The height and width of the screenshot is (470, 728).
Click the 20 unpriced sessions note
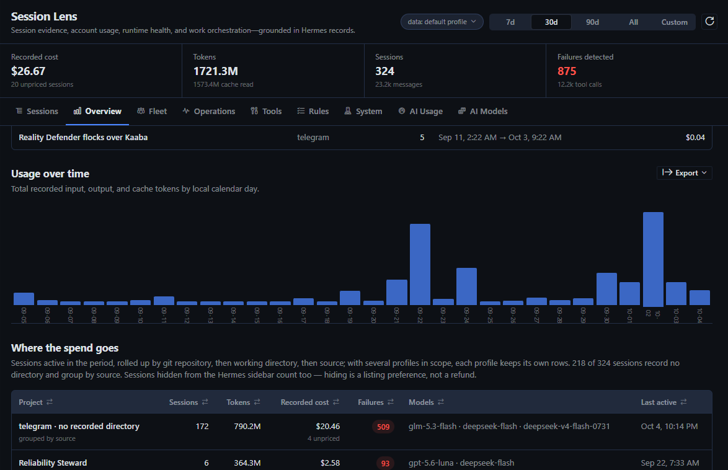42,84
